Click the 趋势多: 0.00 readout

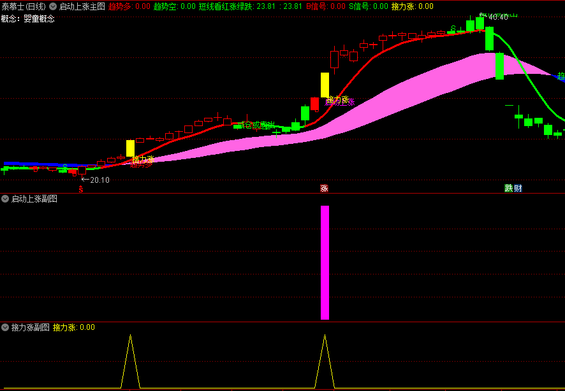[x=129, y=6]
